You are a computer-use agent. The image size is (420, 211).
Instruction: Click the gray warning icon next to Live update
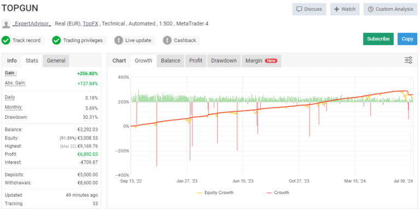coord(119,40)
